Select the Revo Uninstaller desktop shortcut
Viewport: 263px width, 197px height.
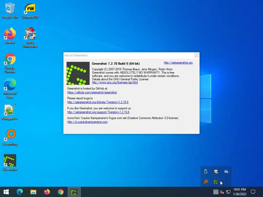click(30, 37)
